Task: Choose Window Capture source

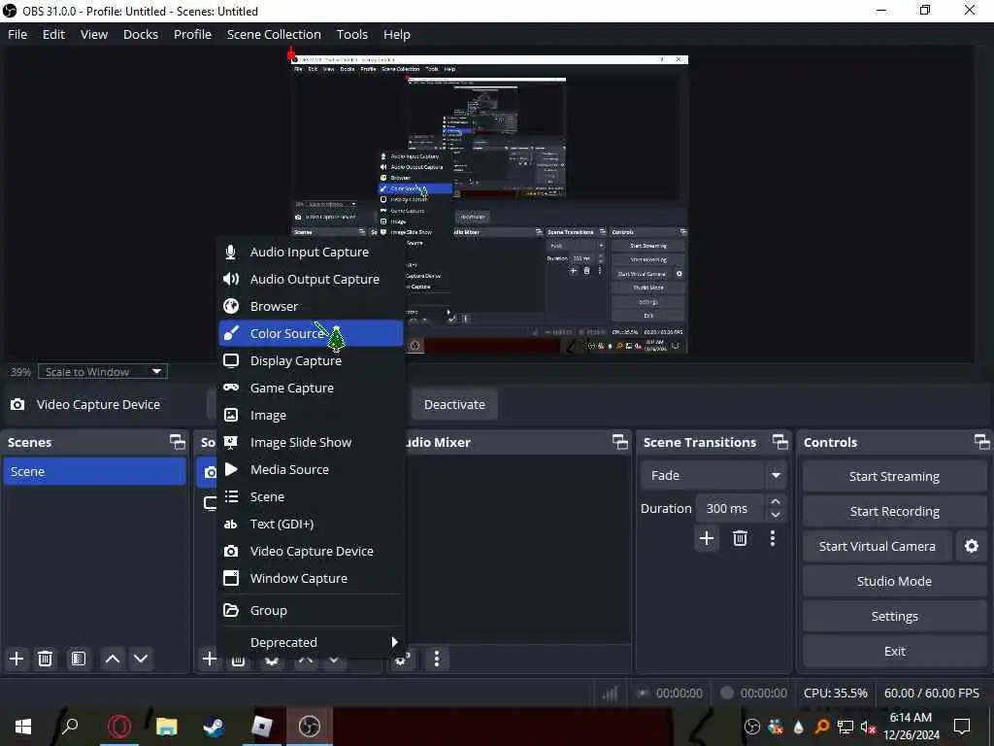Action: point(311,579)
